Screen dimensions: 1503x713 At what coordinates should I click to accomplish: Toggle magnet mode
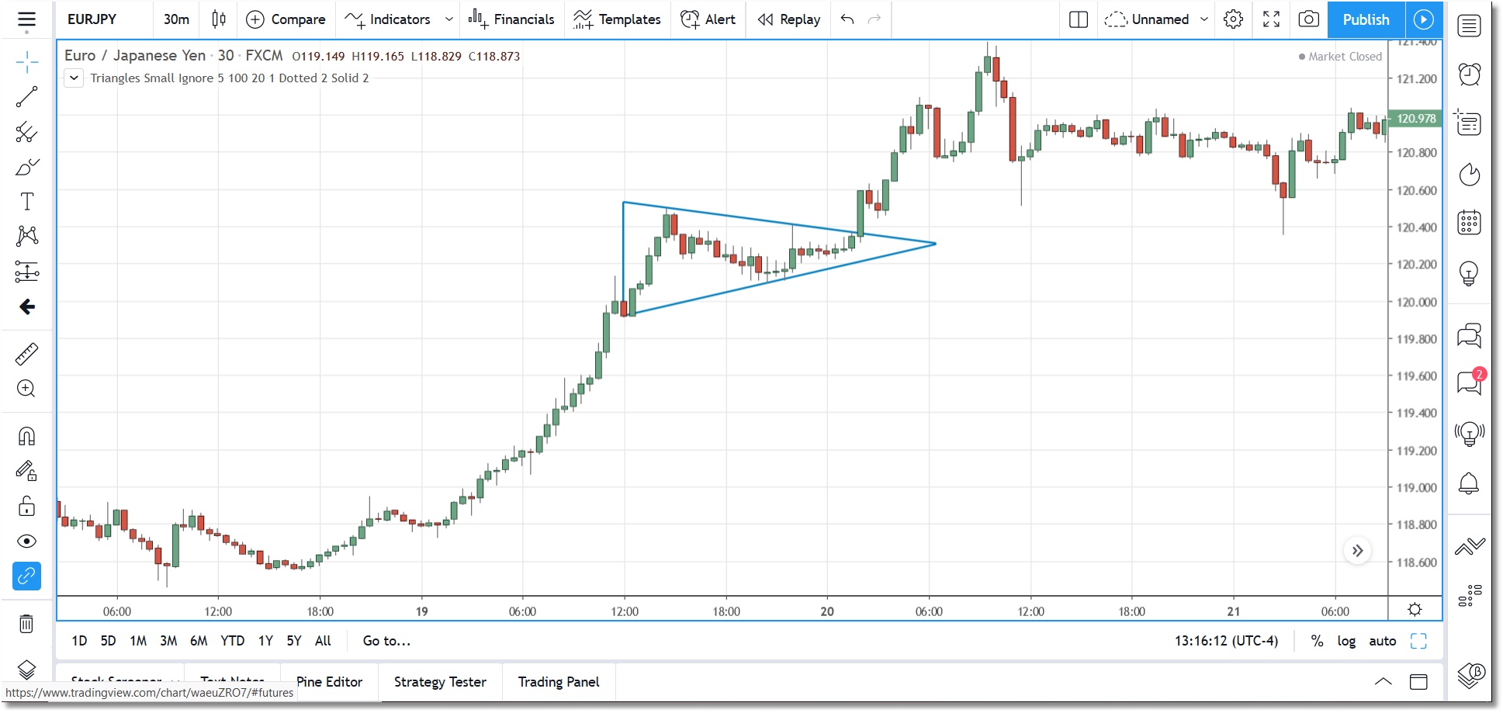point(26,436)
